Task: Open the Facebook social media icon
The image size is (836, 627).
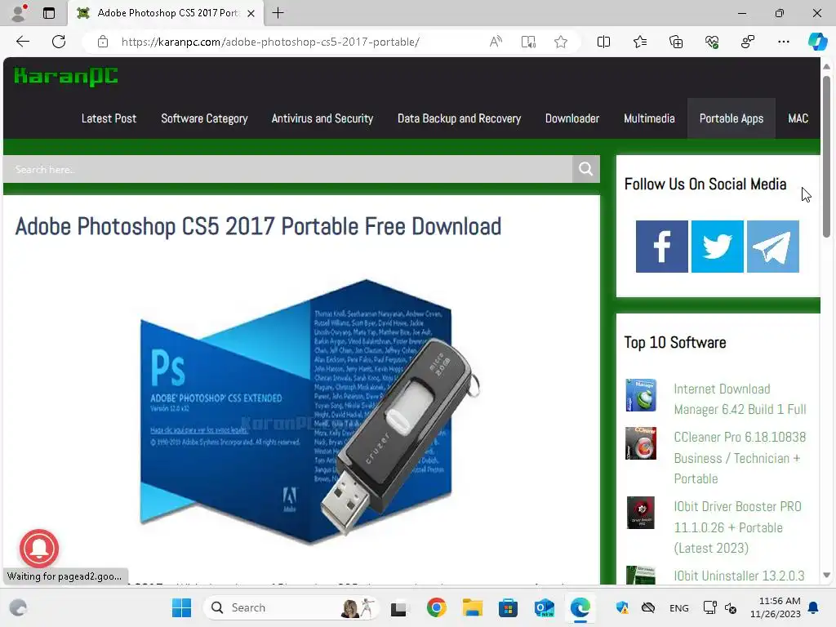Action: click(661, 247)
